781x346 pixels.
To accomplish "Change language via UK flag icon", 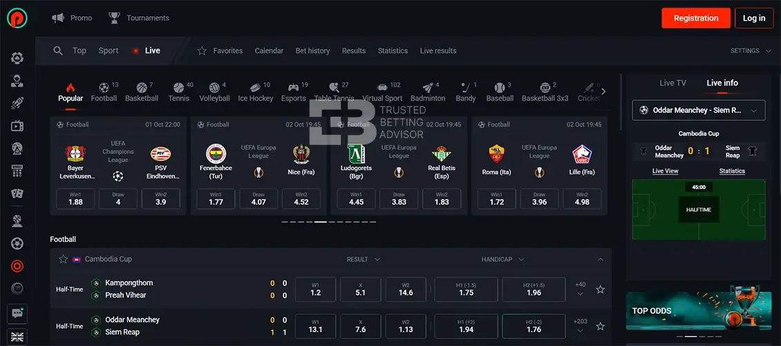I will 17,337.
